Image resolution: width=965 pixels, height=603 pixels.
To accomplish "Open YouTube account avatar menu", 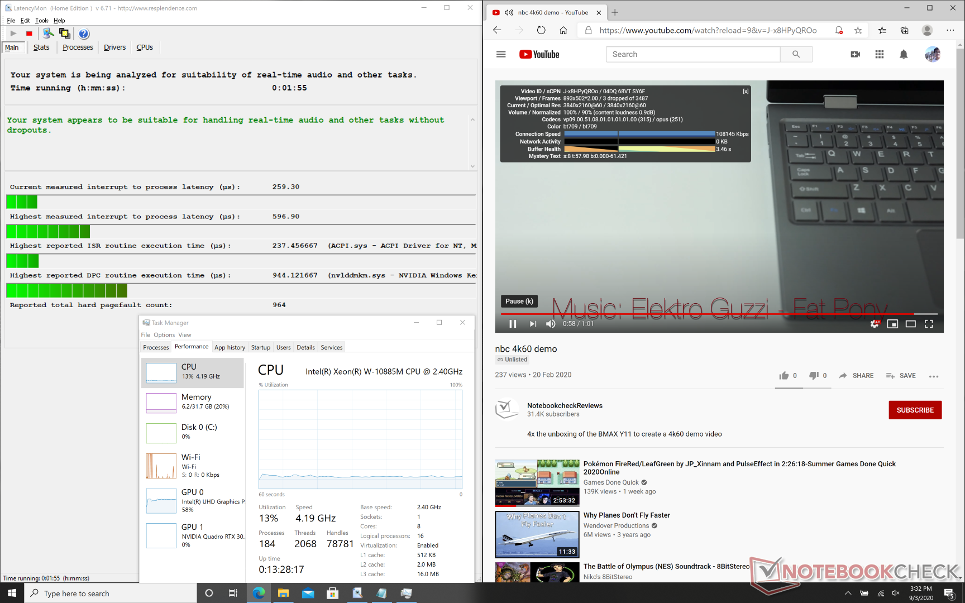I will pos(933,54).
